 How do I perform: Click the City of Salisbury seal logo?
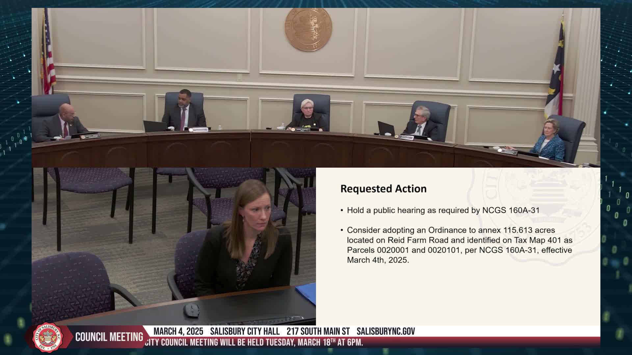point(48,337)
